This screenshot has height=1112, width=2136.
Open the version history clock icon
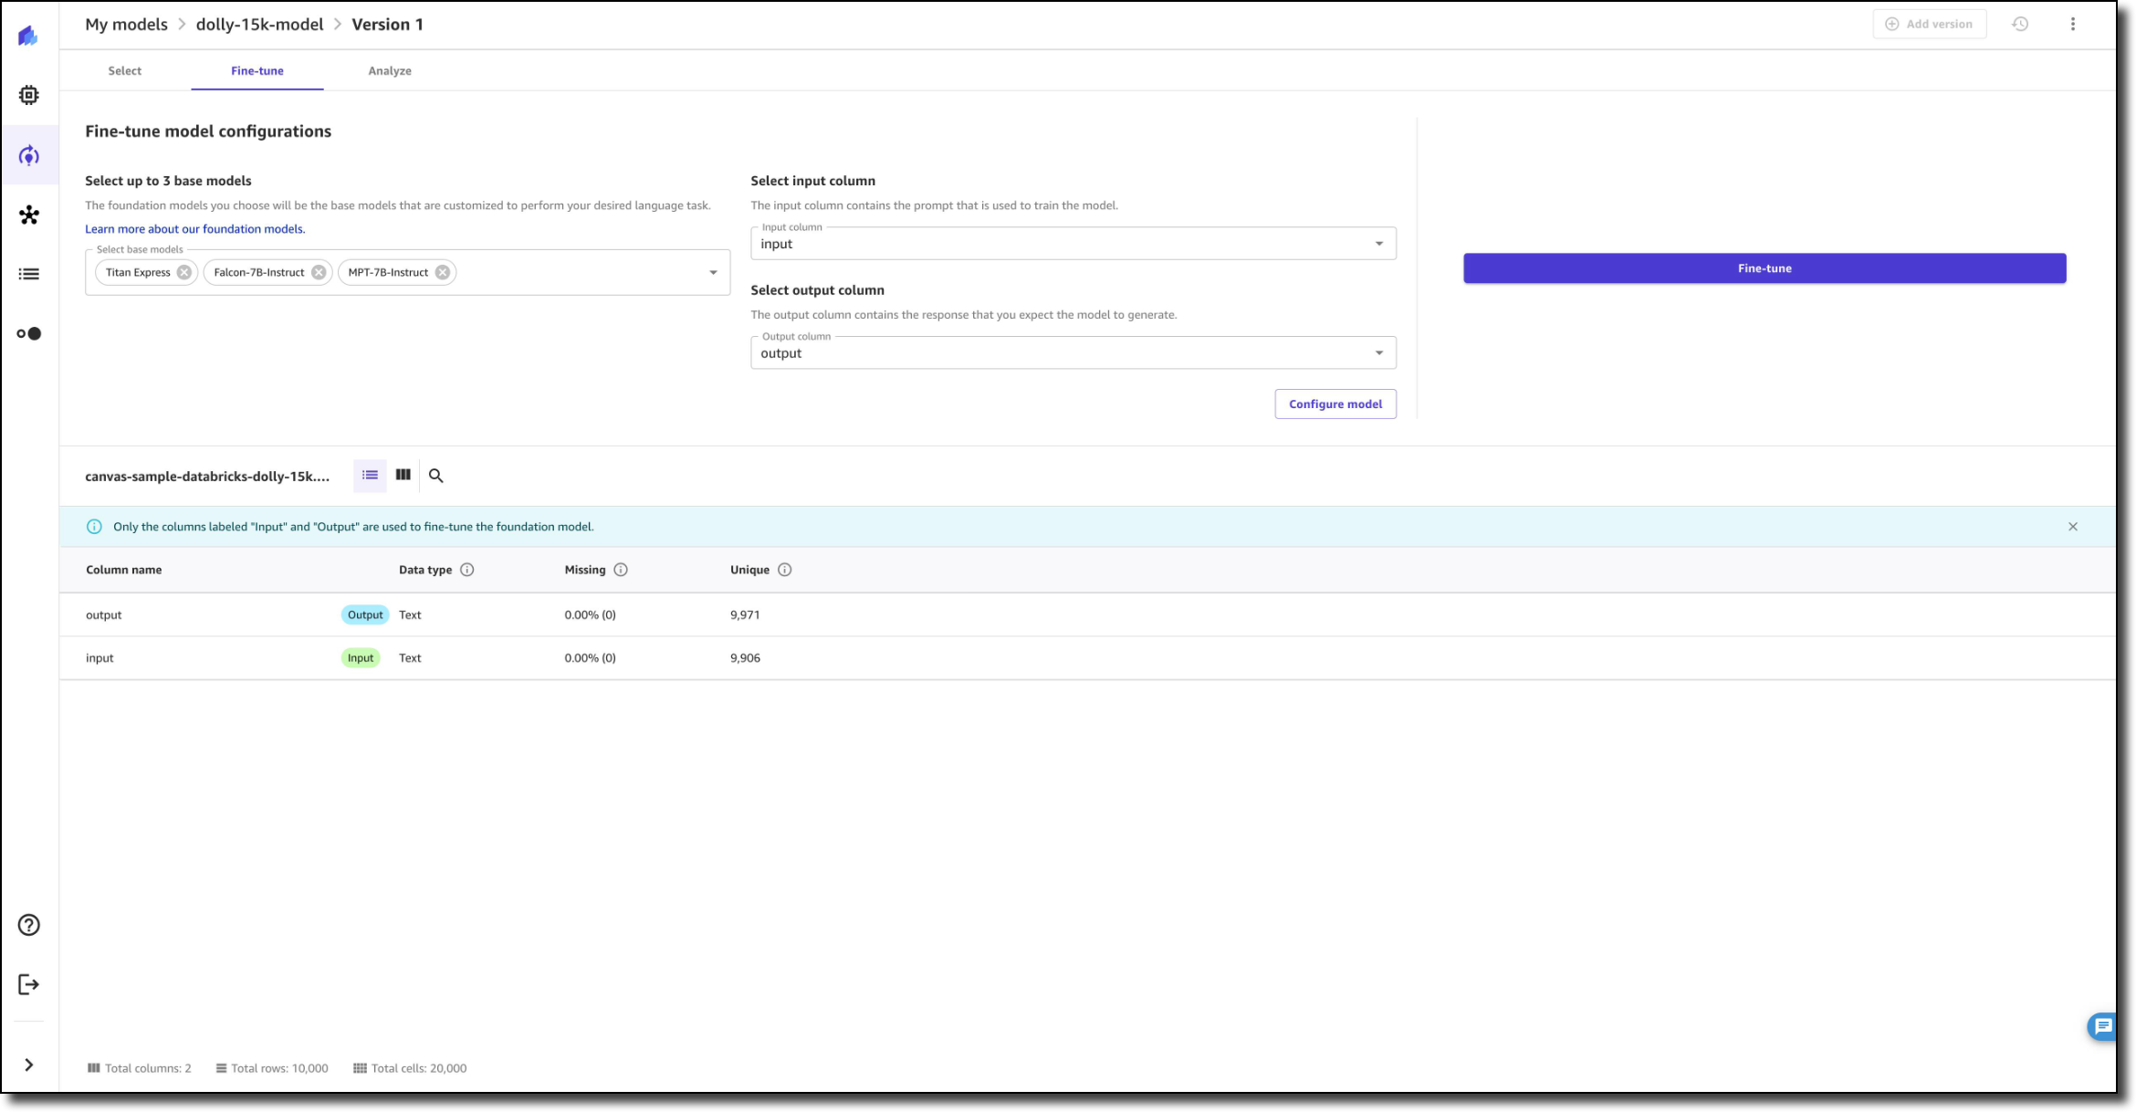point(2020,25)
